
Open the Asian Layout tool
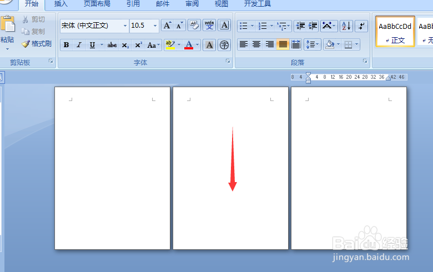329,26
